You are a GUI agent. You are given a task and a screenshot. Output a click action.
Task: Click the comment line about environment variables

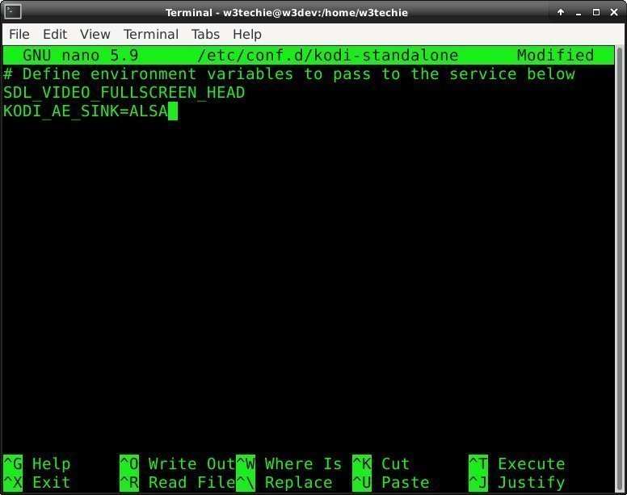pyautogui.click(x=289, y=74)
